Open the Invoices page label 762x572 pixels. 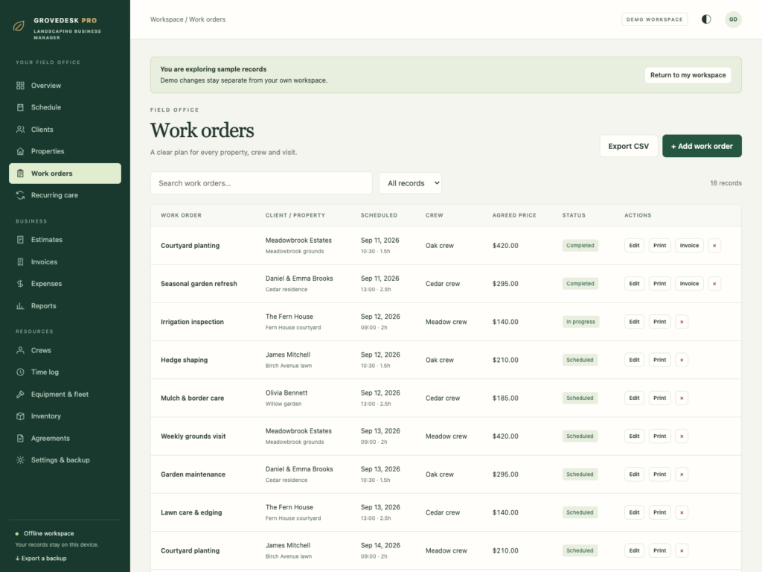44,262
